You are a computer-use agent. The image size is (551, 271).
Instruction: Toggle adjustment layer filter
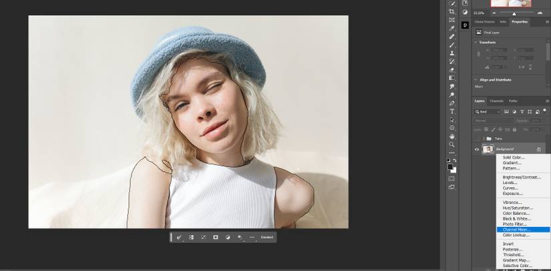(x=514, y=112)
